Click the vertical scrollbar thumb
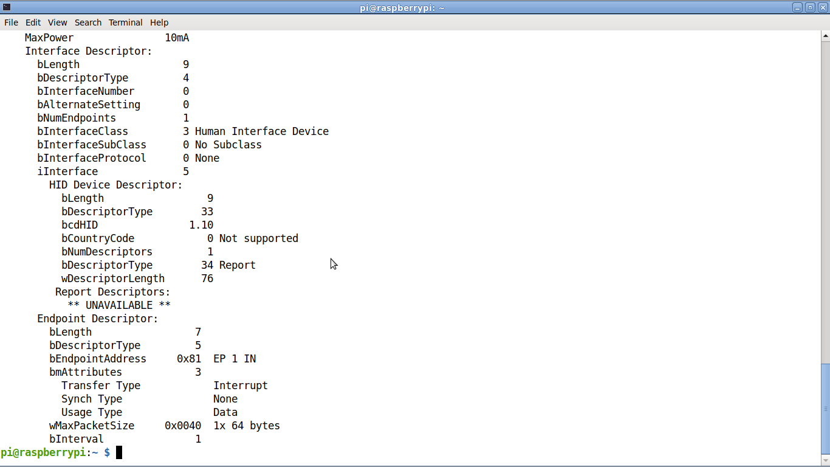 [825, 409]
